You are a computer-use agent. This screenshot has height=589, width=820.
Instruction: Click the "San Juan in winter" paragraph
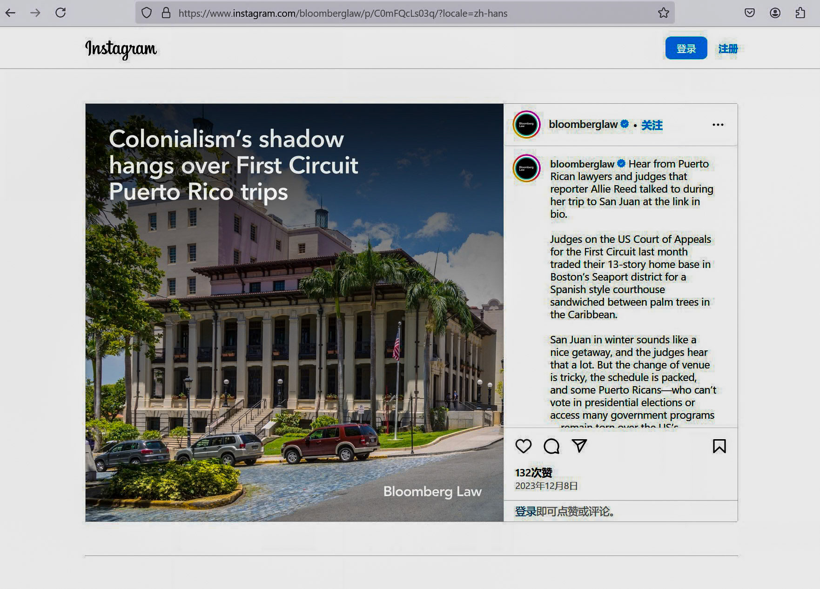[x=633, y=381]
